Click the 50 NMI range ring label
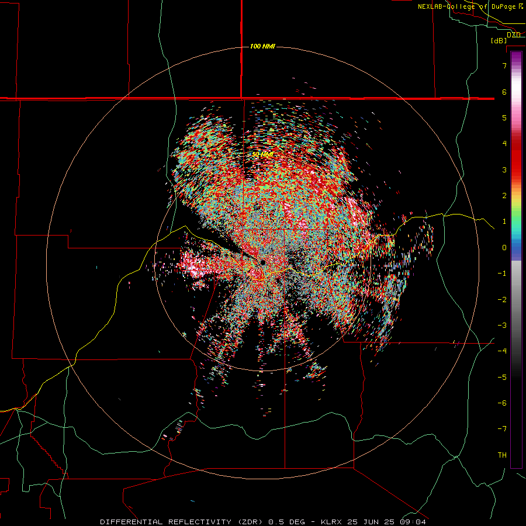This screenshot has height=526, width=526. point(263,155)
